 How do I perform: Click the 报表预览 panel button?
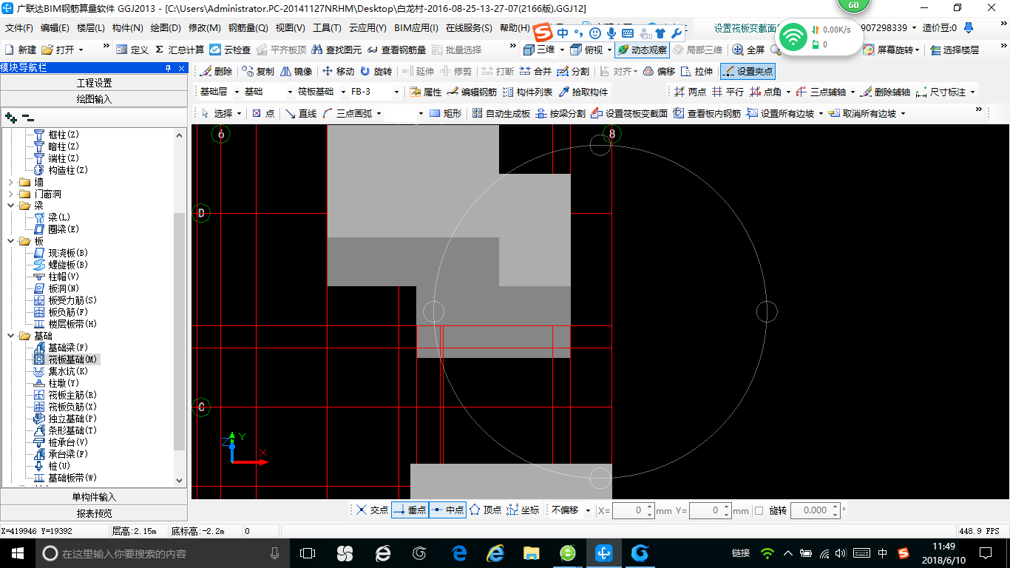coord(94,513)
